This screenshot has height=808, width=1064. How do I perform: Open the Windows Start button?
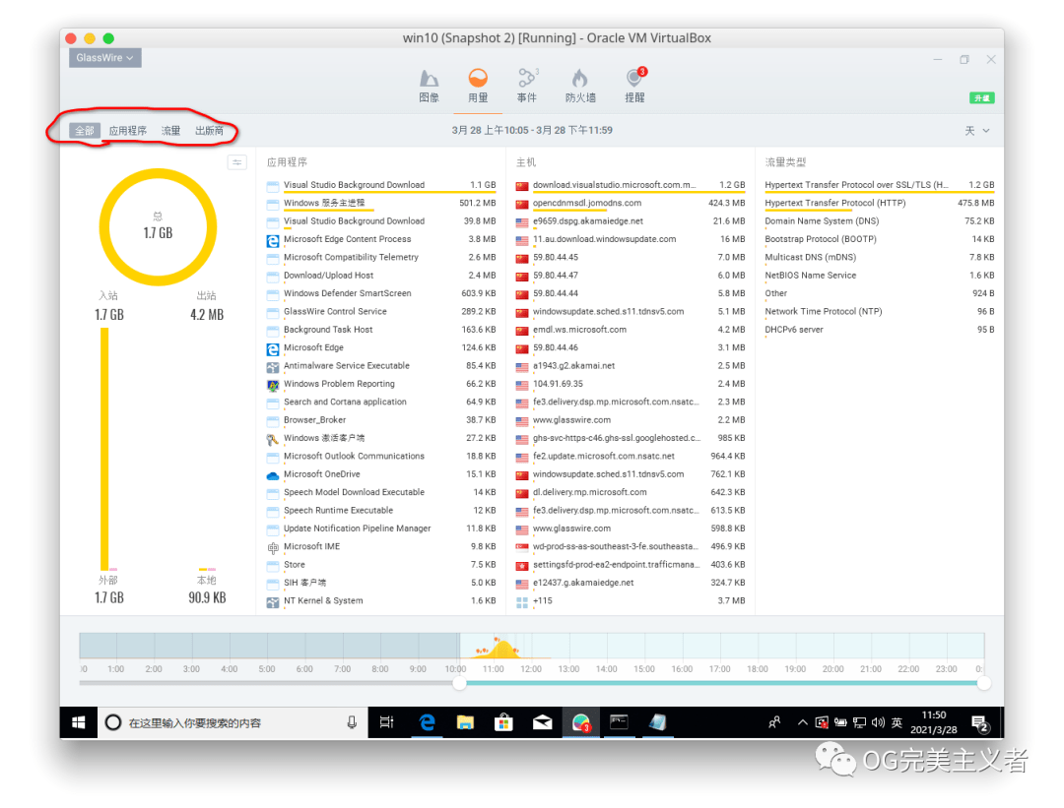79,722
